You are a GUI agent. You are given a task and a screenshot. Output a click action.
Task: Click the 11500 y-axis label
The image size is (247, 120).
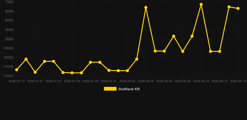[x=8, y=76]
